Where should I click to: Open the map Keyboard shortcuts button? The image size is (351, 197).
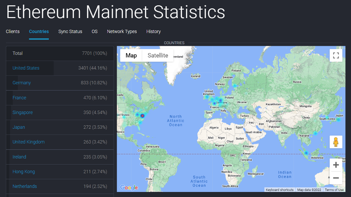pyautogui.click(x=279, y=190)
